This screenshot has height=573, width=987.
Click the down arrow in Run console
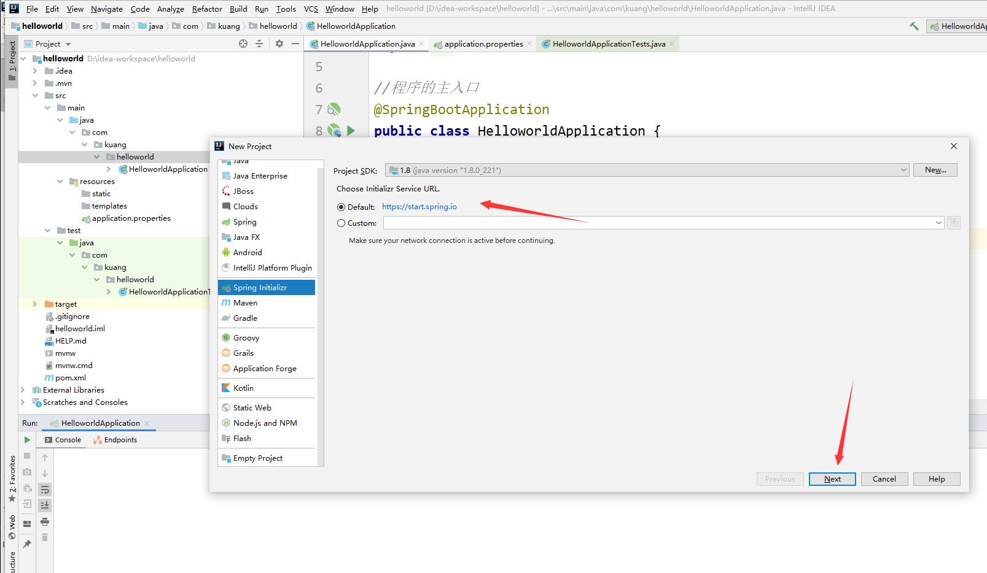45,474
